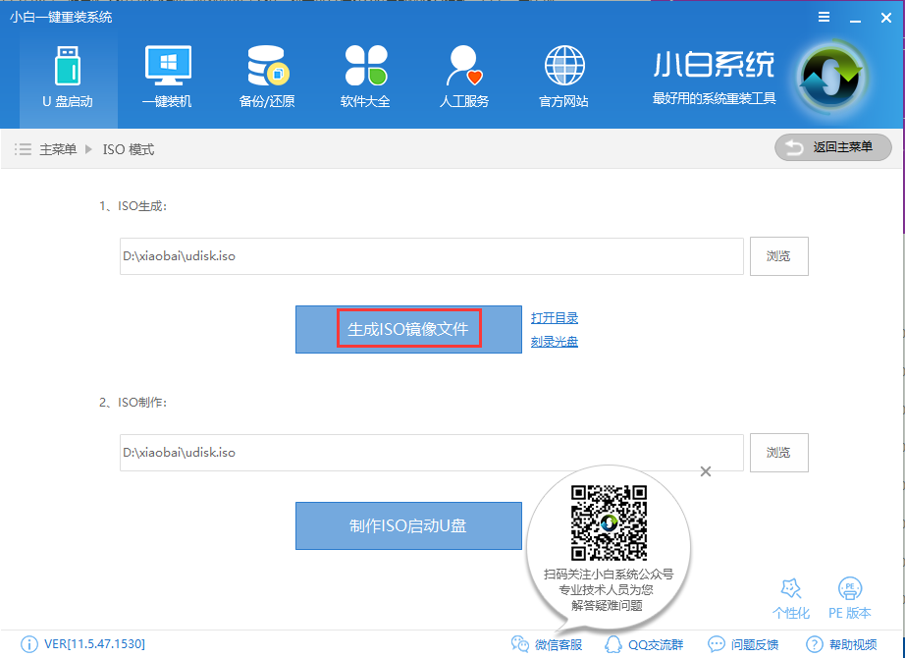Viewport: 905px width, 658px height.
Task: Open 微信客服 in status bar
Action: point(547,644)
